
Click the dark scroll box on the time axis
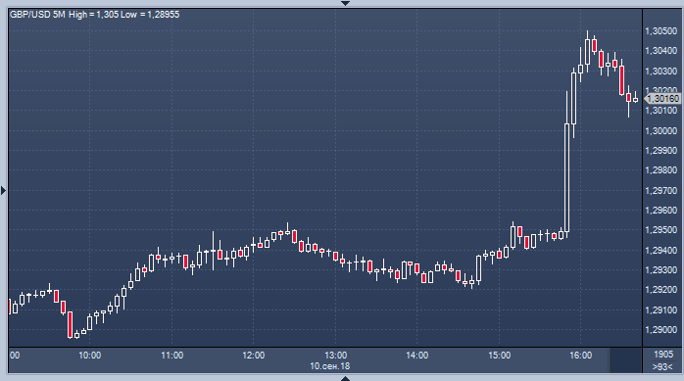click(x=625, y=360)
